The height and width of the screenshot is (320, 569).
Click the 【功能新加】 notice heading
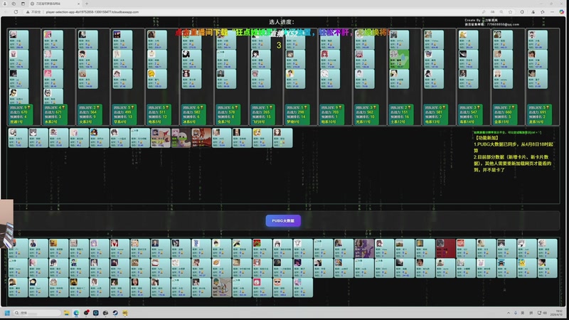pyautogui.click(x=486, y=138)
